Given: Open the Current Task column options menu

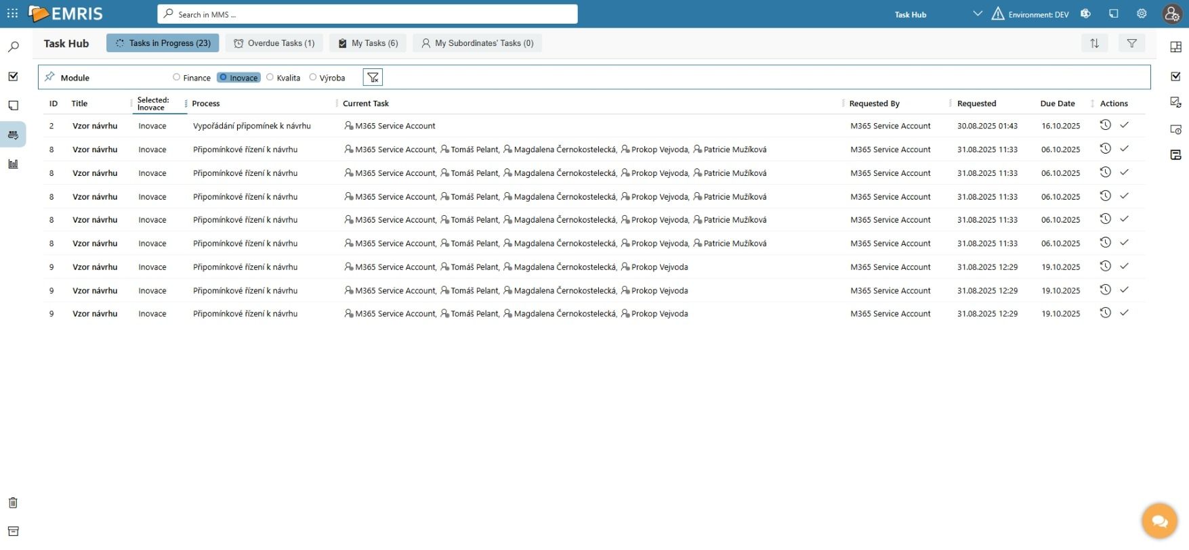Looking at the screenshot, I should (x=337, y=104).
